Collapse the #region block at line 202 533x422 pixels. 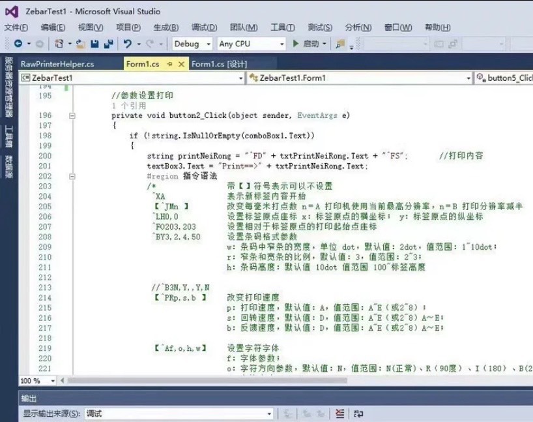click(72, 176)
